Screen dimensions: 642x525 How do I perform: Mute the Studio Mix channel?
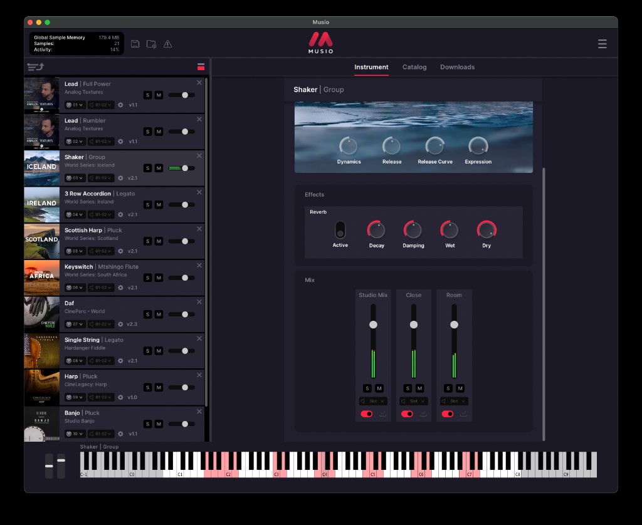pyautogui.click(x=379, y=388)
